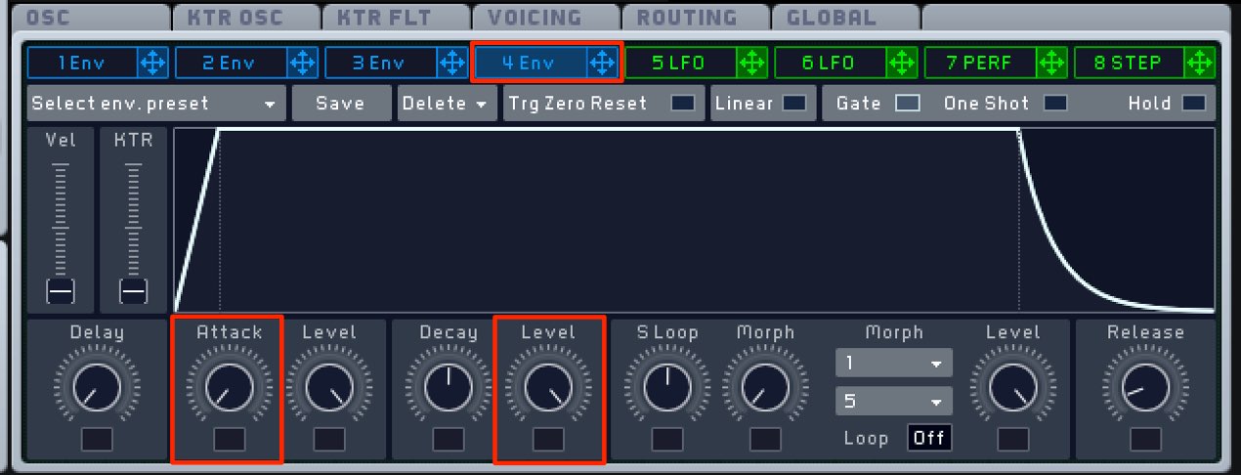1241x475 pixels.
Task: Click the modulation slot box under Attack knob
Action: (229, 439)
